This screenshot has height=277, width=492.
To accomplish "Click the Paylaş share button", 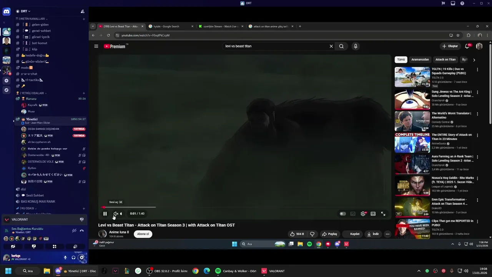I will [329, 234].
